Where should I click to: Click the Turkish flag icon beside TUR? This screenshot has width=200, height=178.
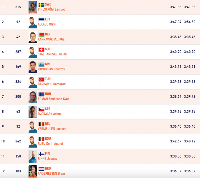coord(41,80)
